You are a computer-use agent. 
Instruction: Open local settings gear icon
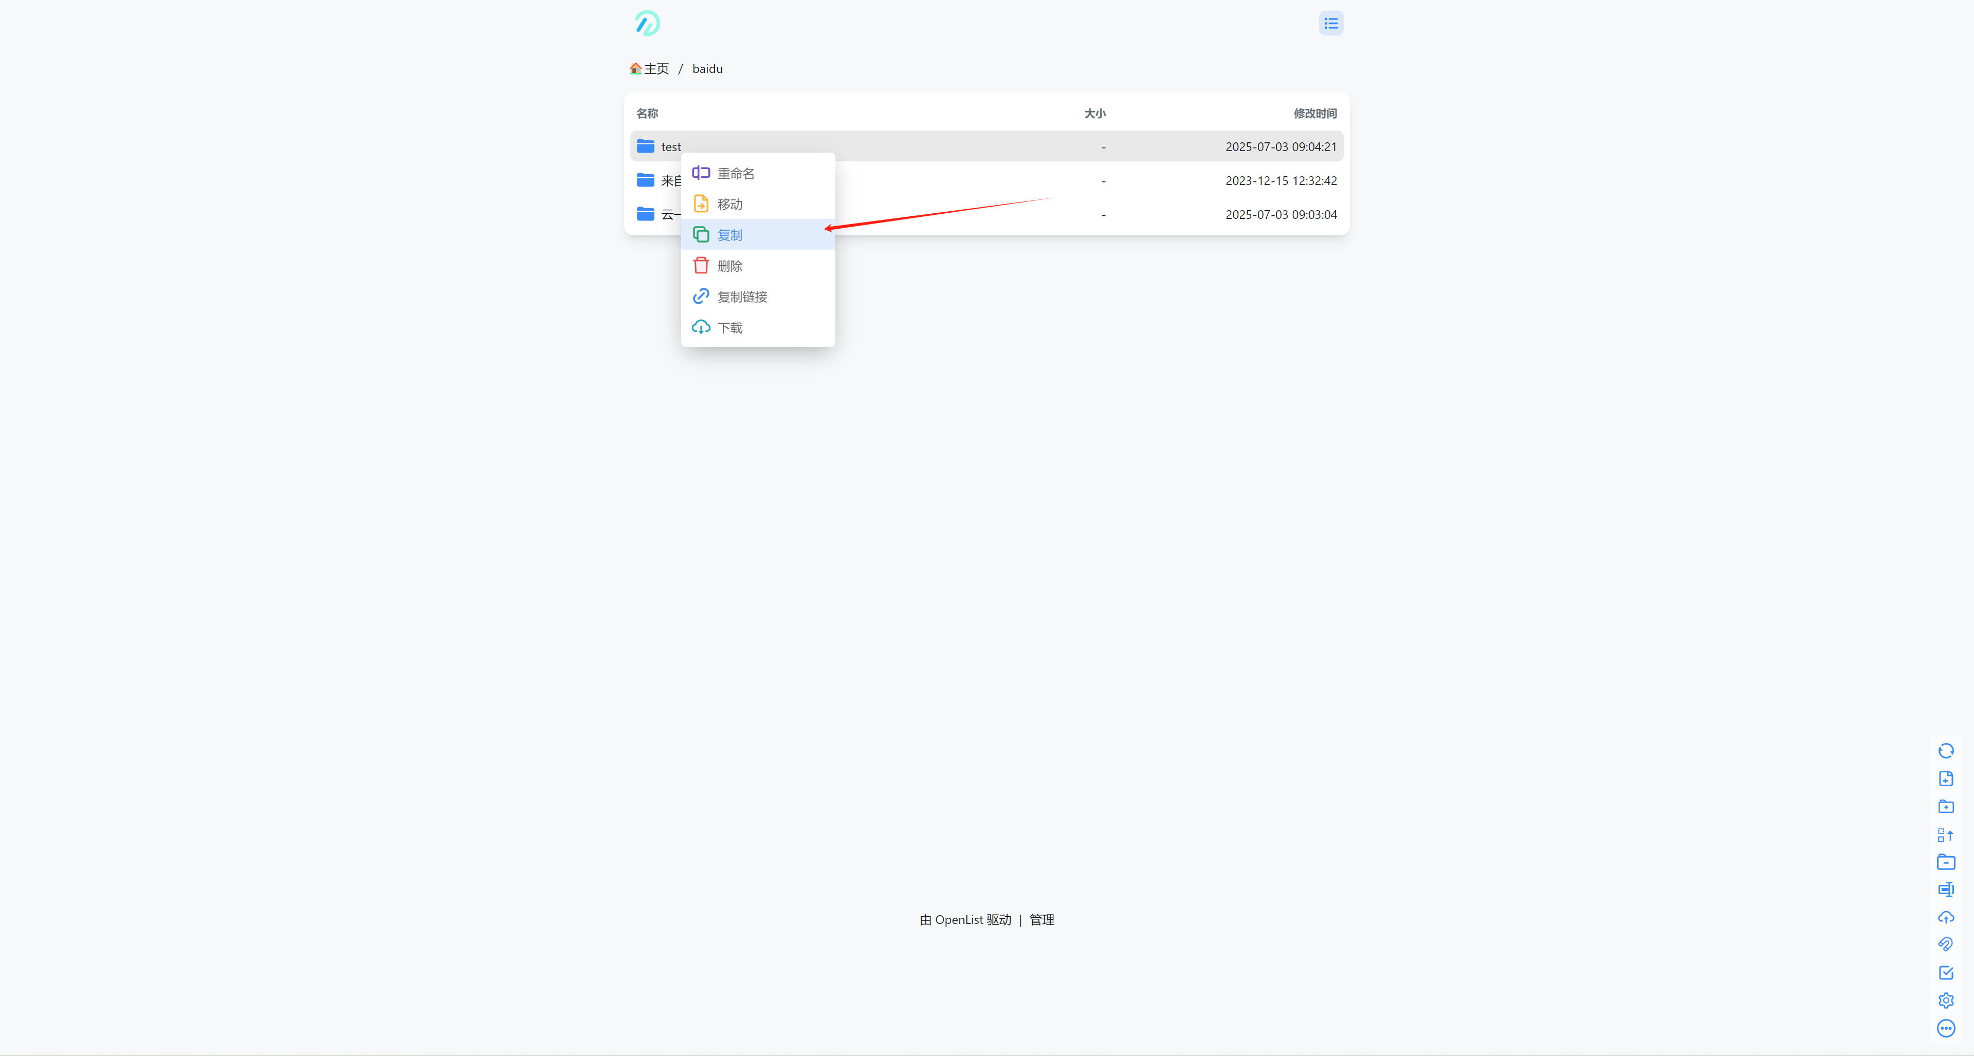pos(1946,1000)
